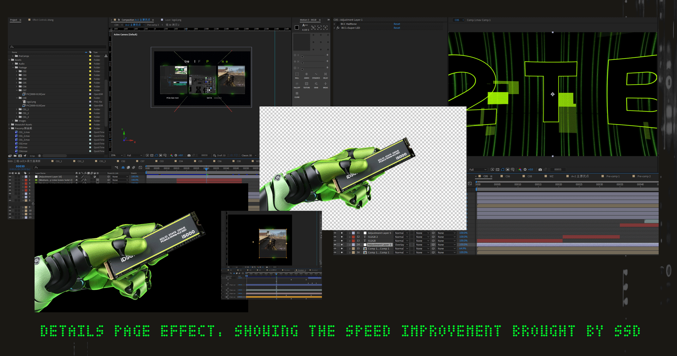Screen dimensions: 677x356
Task: Click the C04 breadcrumb in the composition navigator
Action: click(116, 25)
